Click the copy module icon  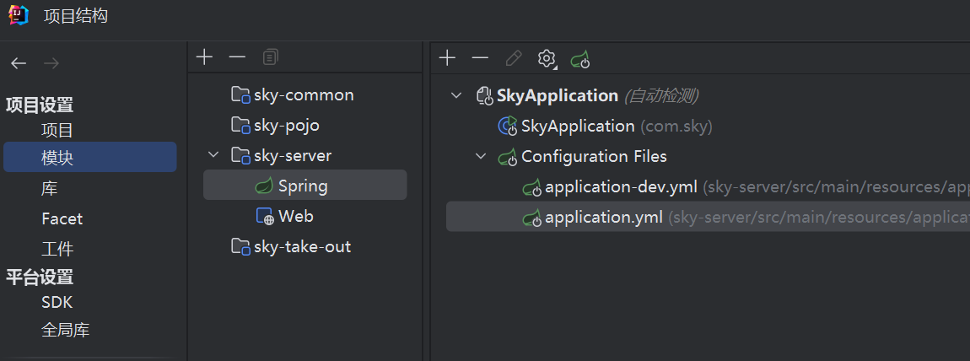coord(270,57)
